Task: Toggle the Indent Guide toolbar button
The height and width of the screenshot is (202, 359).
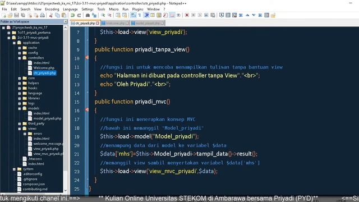Action: click(146, 15)
